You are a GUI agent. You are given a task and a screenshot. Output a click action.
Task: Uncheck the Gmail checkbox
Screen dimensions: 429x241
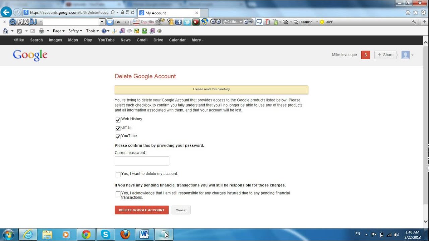(118, 128)
